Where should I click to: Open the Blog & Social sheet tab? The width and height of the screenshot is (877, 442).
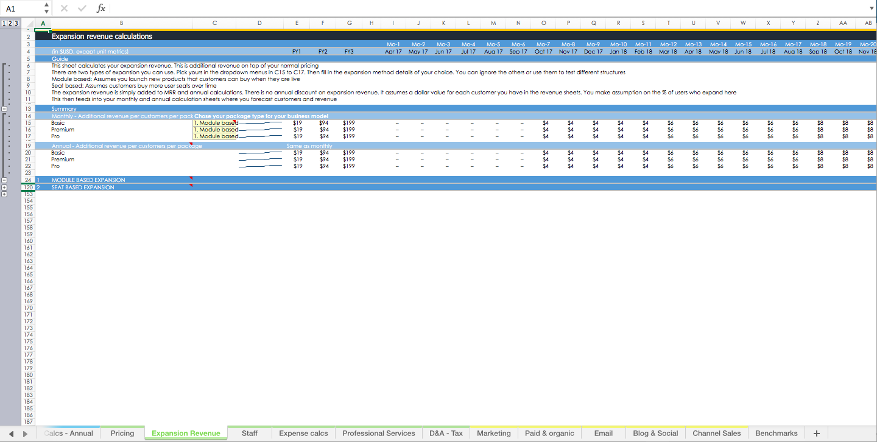pyautogui.click(x=655, y=433)
